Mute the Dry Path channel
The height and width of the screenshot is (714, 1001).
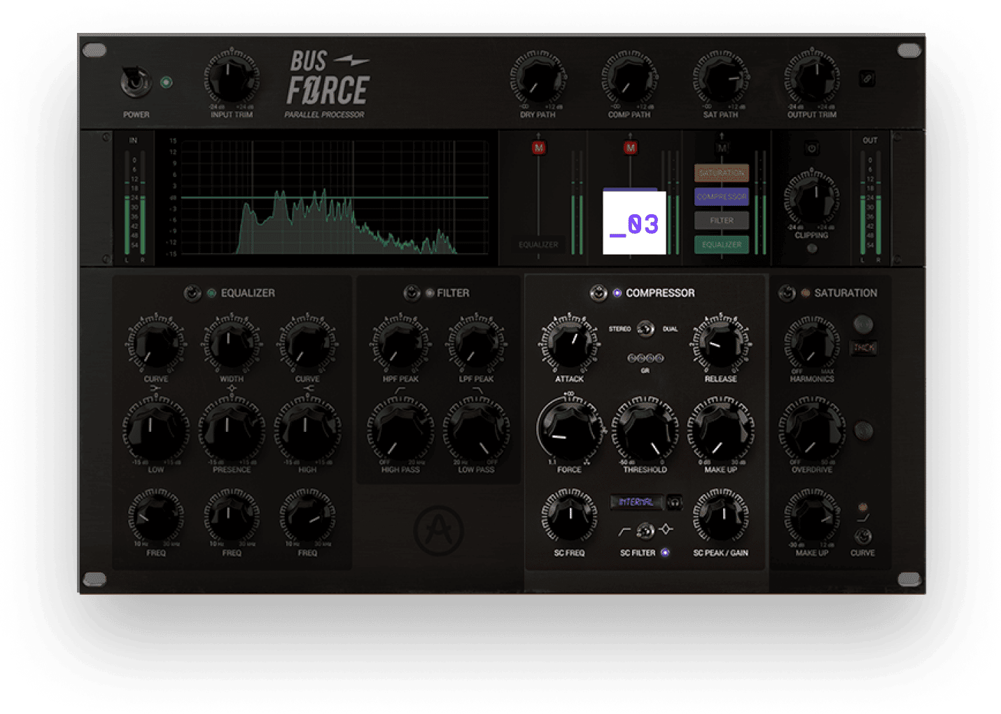click(538, 148)
